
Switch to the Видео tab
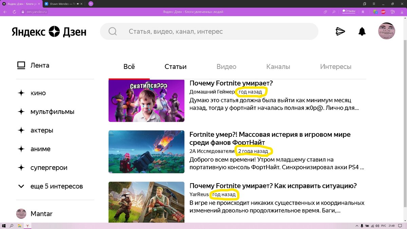pyautogui.click(x=226, y=66)
